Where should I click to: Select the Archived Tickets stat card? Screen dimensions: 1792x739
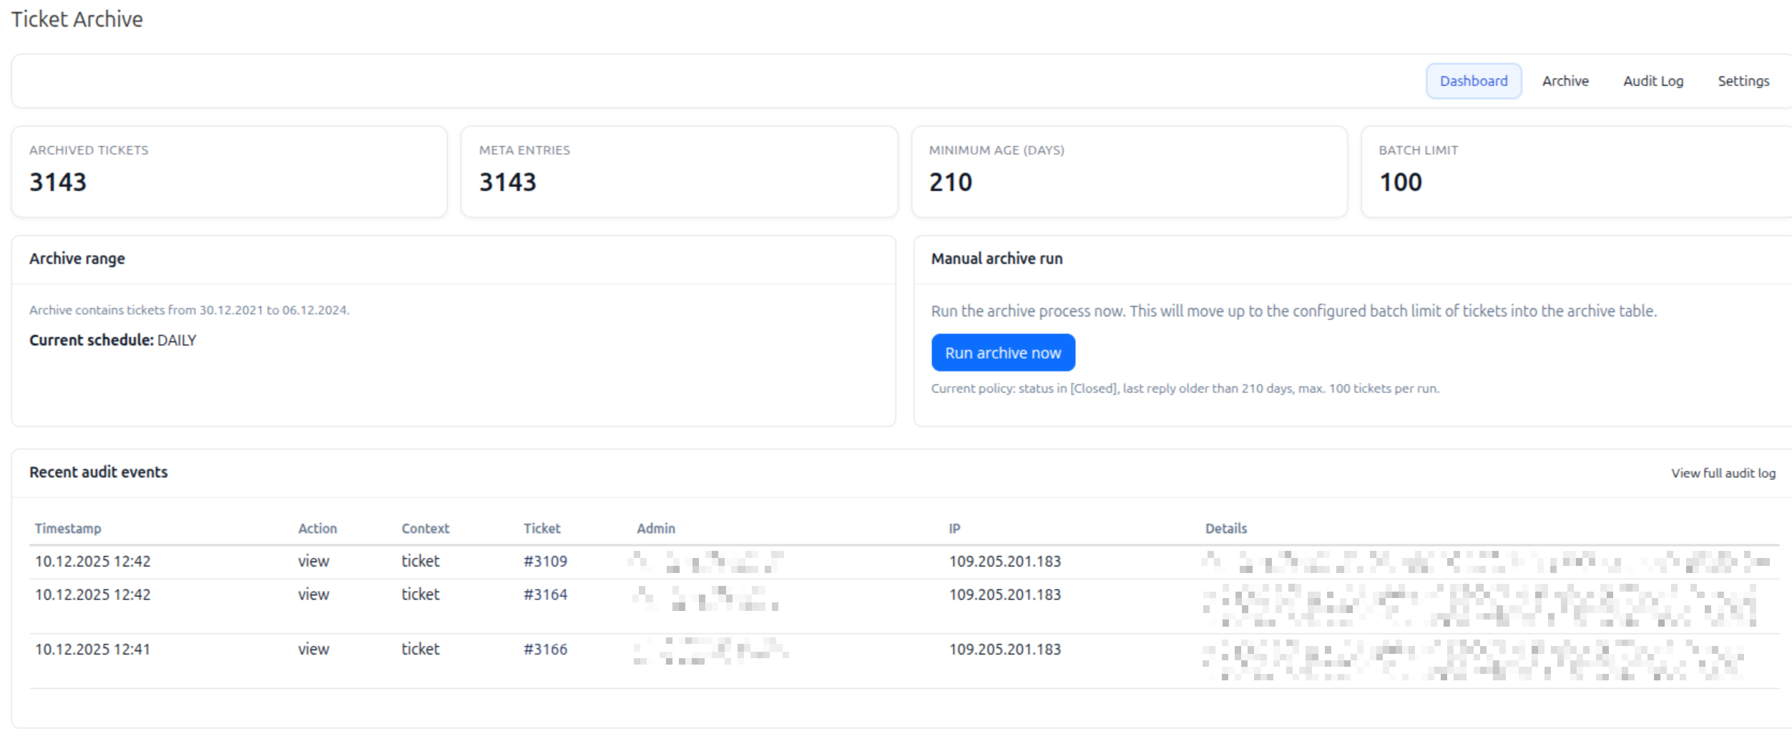pos(229,172)
